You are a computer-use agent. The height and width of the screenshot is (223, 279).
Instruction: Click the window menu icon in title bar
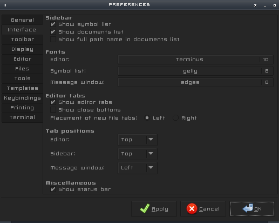click(x=5, y=5)
